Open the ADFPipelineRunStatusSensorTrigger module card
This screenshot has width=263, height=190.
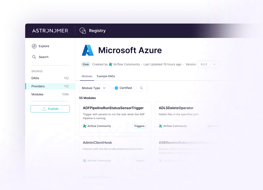click(113, 108)
